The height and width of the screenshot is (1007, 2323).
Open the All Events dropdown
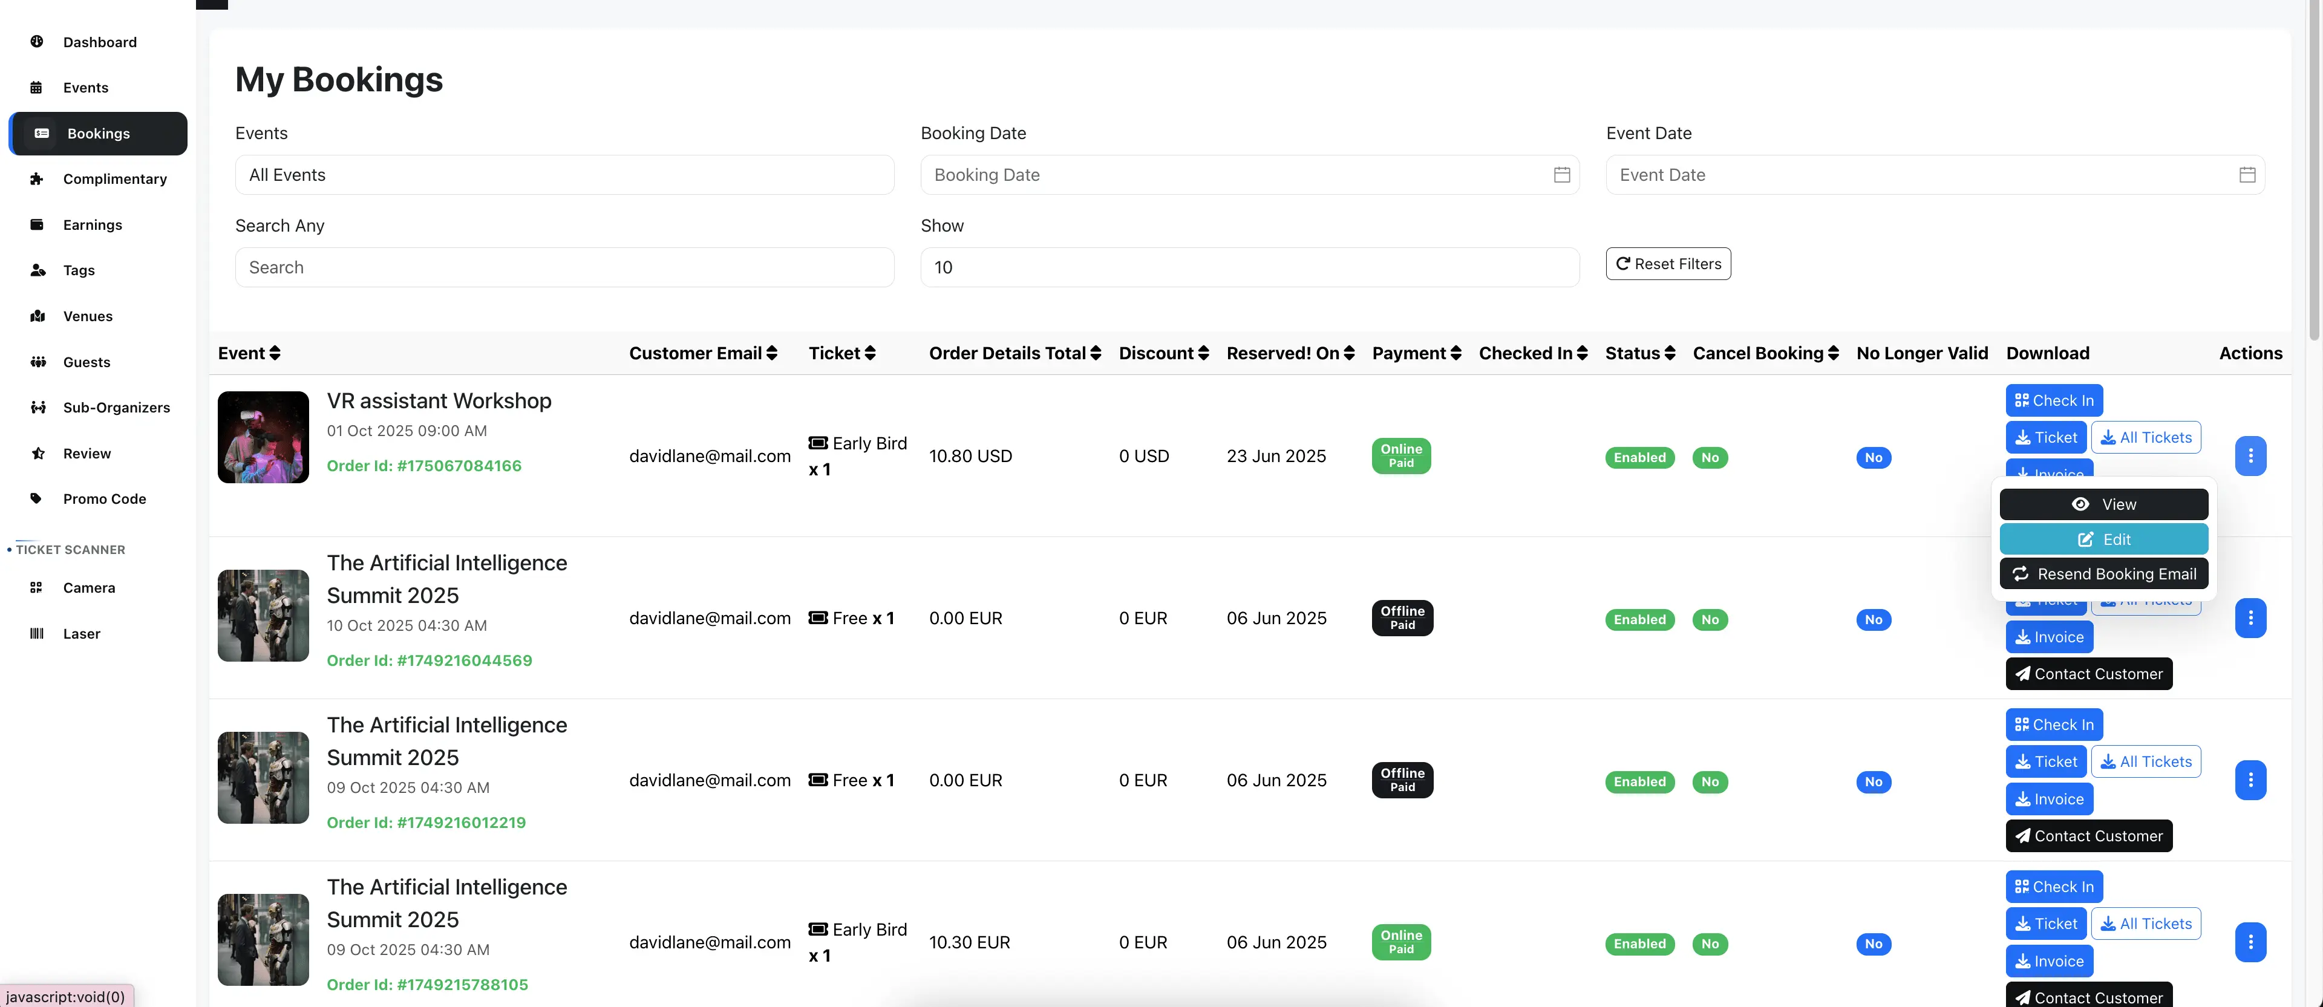click(x=564, y=175)
